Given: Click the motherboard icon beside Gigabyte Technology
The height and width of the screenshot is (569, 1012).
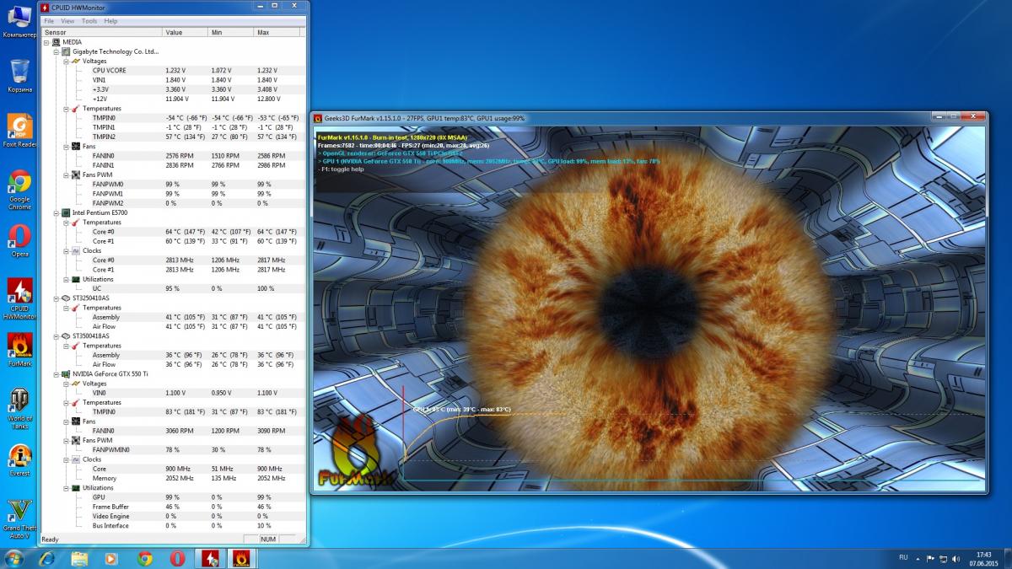Looking at the screenshot, I should (x=66, y=51).
